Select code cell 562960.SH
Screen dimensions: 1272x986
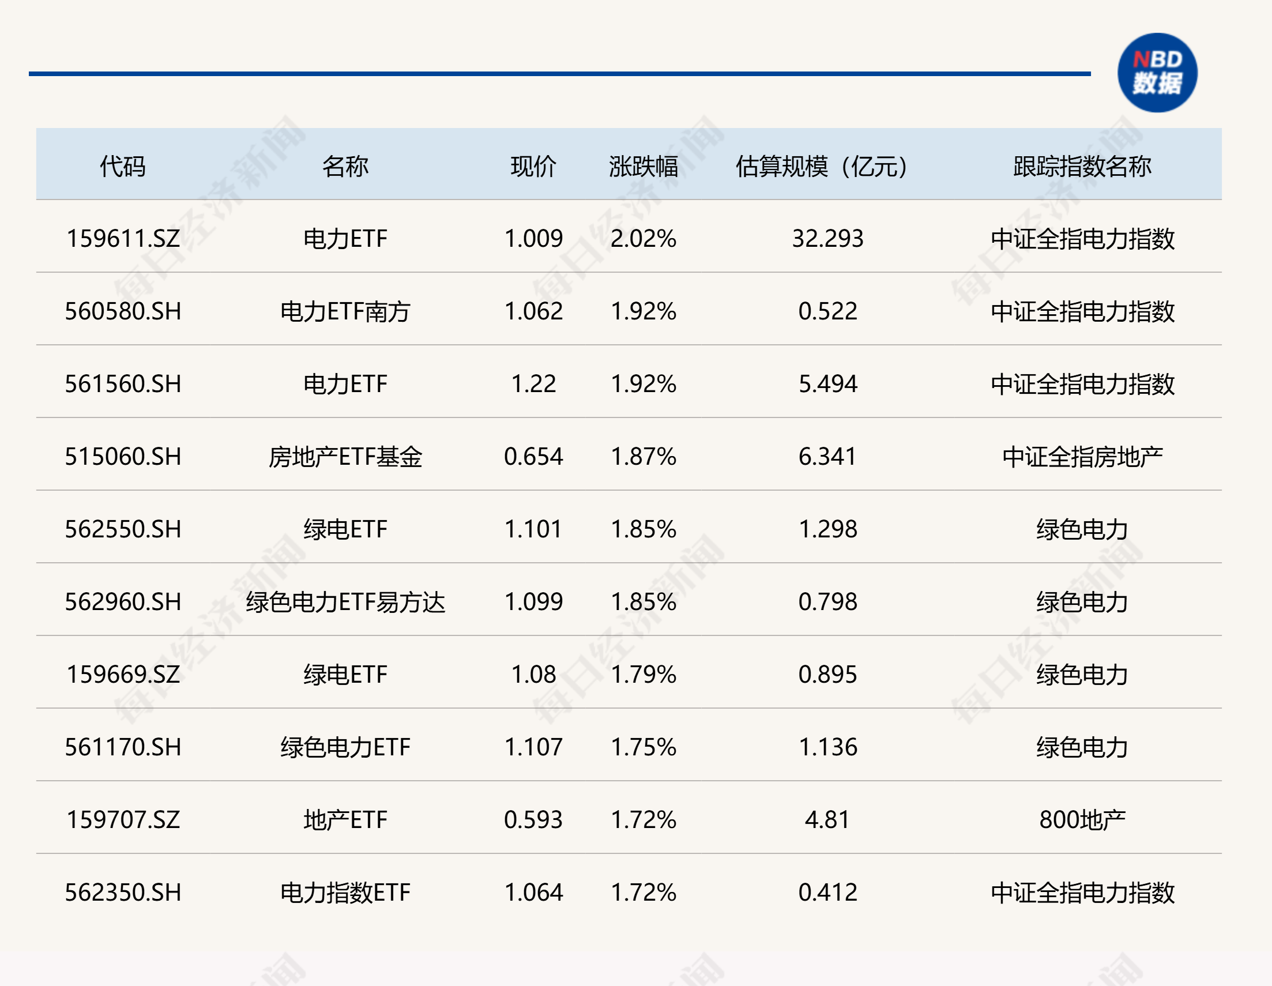coord(123,601)
